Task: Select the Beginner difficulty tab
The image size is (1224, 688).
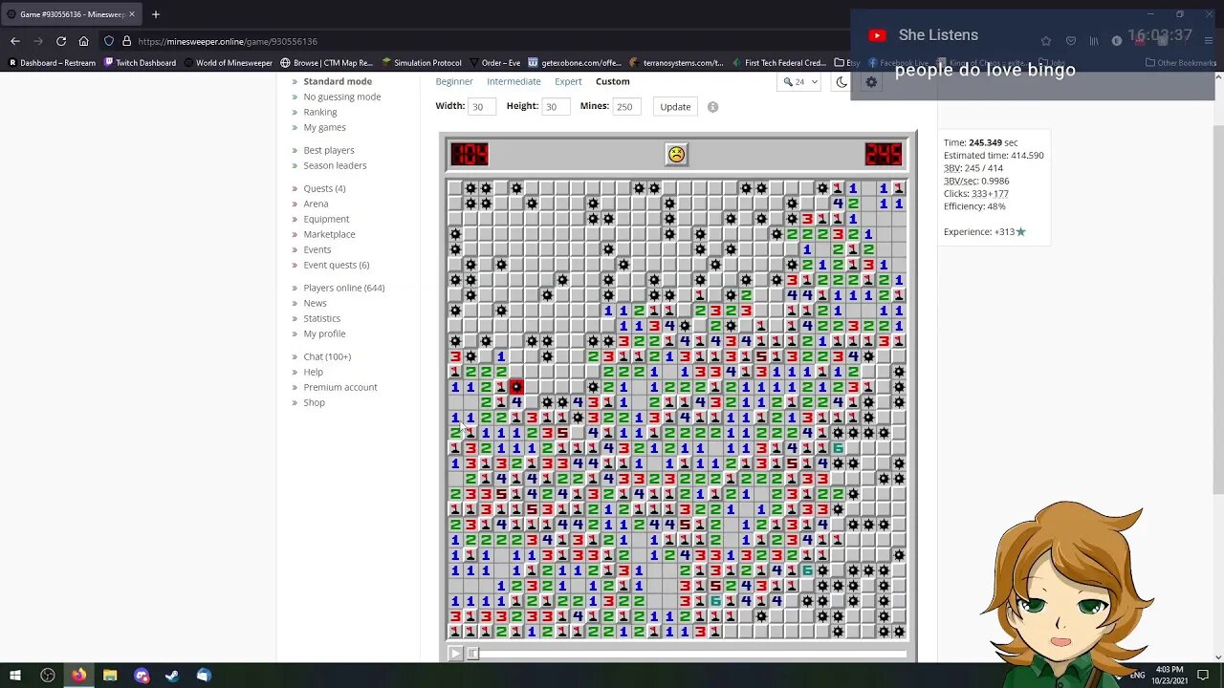Action: pyautogui.click(x=454, y=81)
